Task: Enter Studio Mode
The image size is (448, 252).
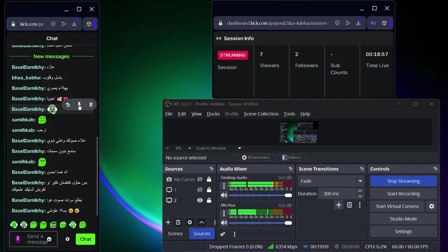Action: (x=403, y=219)
